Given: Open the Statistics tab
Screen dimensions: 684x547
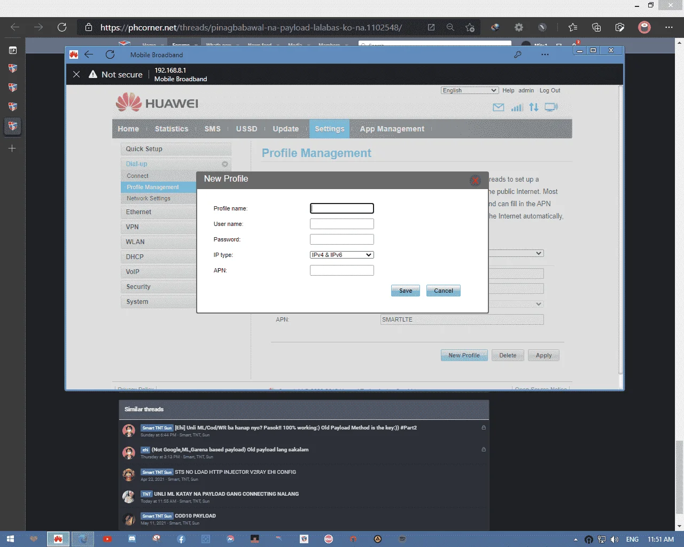Looking at the screenshot, I should tap(172, 129).
